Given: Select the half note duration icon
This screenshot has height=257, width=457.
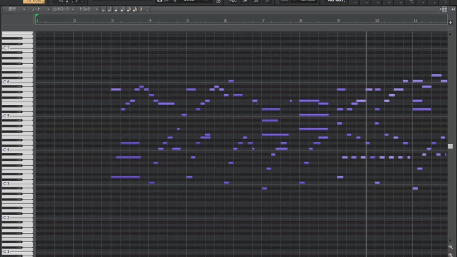Looking at the screenshot, I should (109, 10).
